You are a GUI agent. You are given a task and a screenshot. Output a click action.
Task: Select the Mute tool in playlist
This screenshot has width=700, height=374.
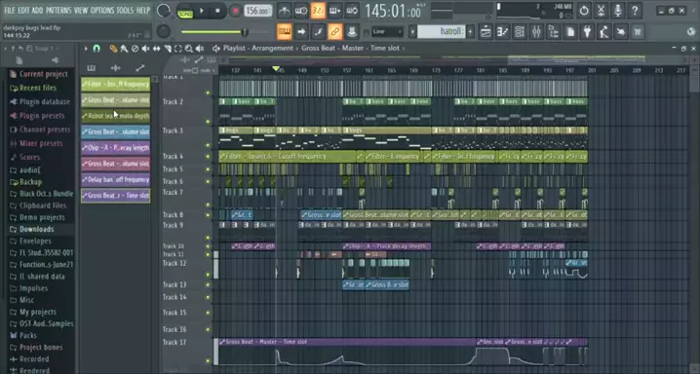coord(145,49)
